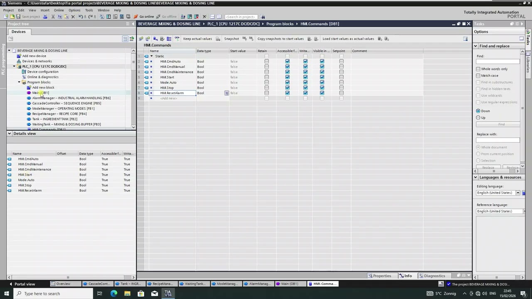Collapse the BEVERAGE MIXING & DOSING LINE project node
The image size is (532, 299).
[x=9, y=51]
